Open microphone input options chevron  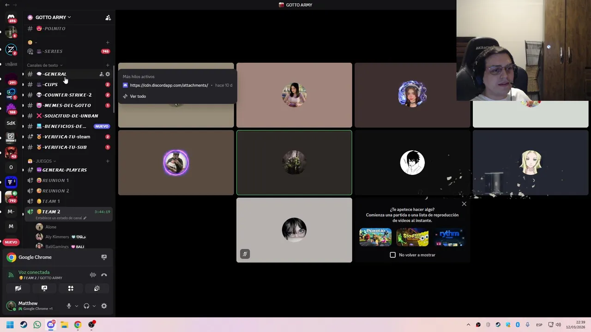click(x=77, y=306)
